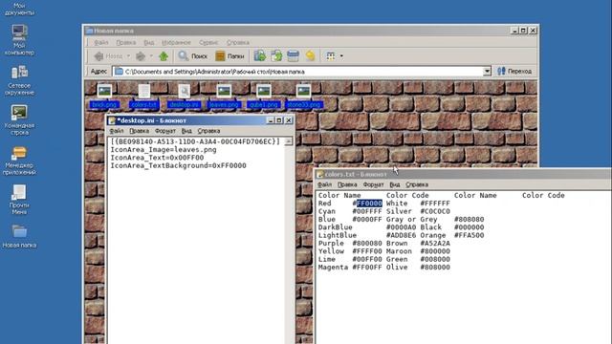Click the #00FF00 Lime color code

[367, 259]
